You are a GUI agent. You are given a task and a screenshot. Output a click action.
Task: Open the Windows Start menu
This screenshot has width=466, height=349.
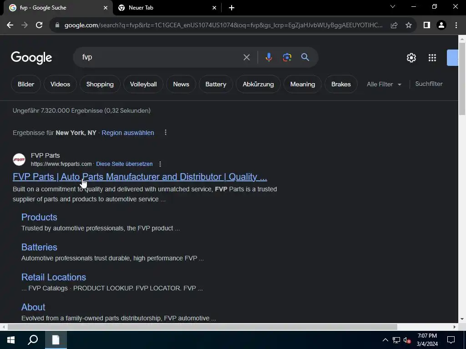click(x=11, y=340)
